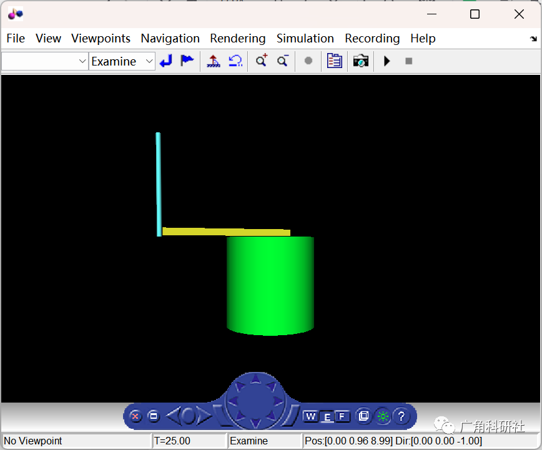The image size is (542, 450).
Task: Enable Walk mode with the W button
Action: (310, 416)
